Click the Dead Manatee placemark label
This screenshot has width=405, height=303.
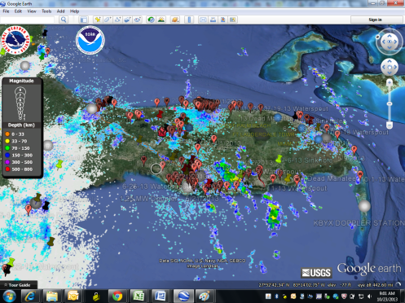point(332,178)
